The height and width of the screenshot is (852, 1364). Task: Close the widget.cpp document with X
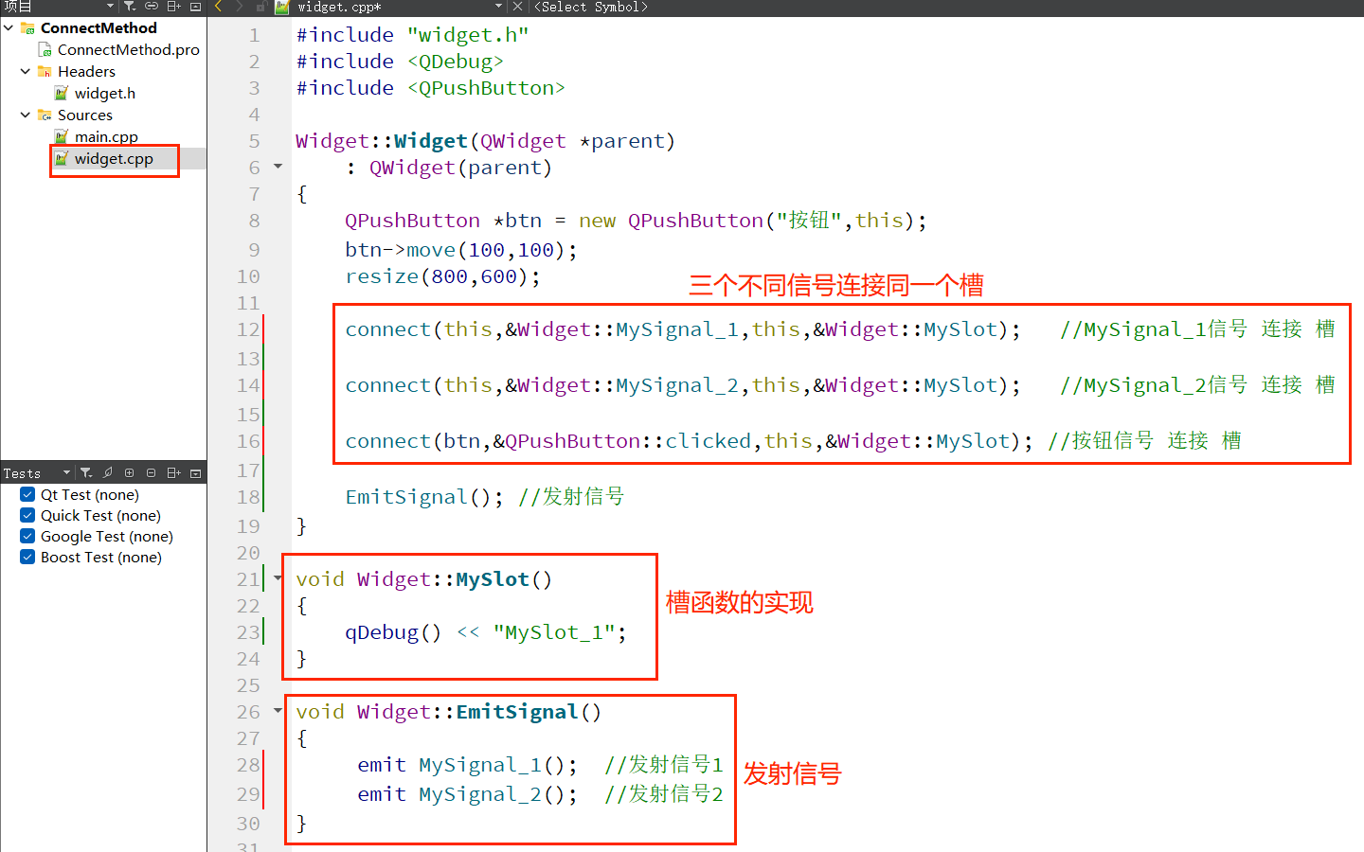[x=517, y=7]
